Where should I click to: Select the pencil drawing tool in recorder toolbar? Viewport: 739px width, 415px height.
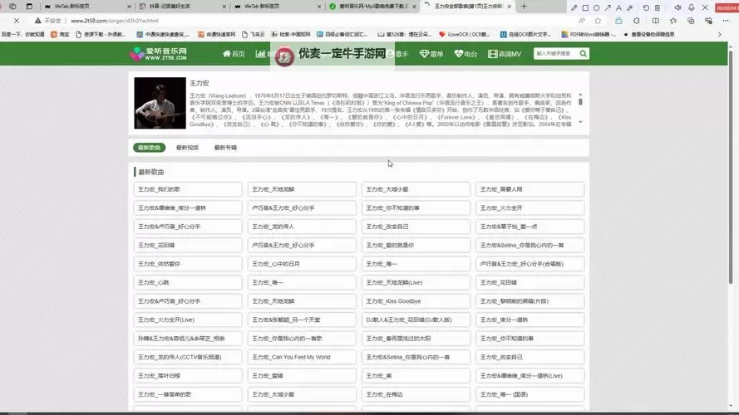tap(574, 7)
